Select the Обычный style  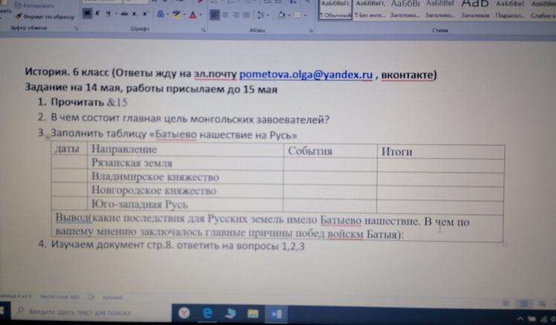335,10
